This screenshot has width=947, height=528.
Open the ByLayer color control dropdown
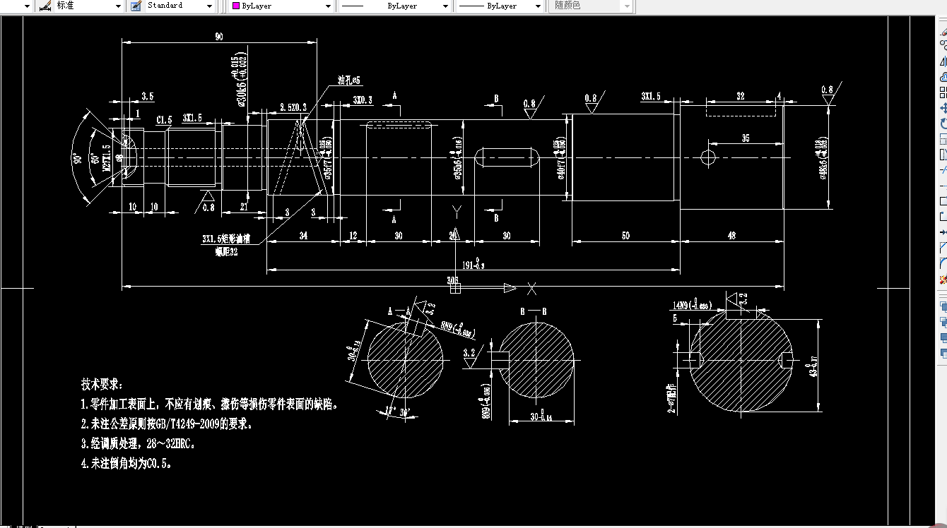coord(281,6)
